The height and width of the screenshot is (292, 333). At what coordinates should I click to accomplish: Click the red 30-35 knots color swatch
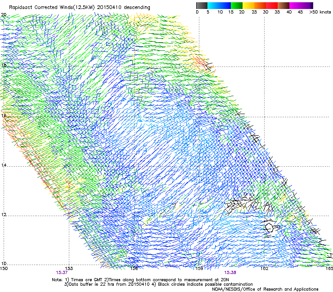pyautogui.click(x=272, y=5)
